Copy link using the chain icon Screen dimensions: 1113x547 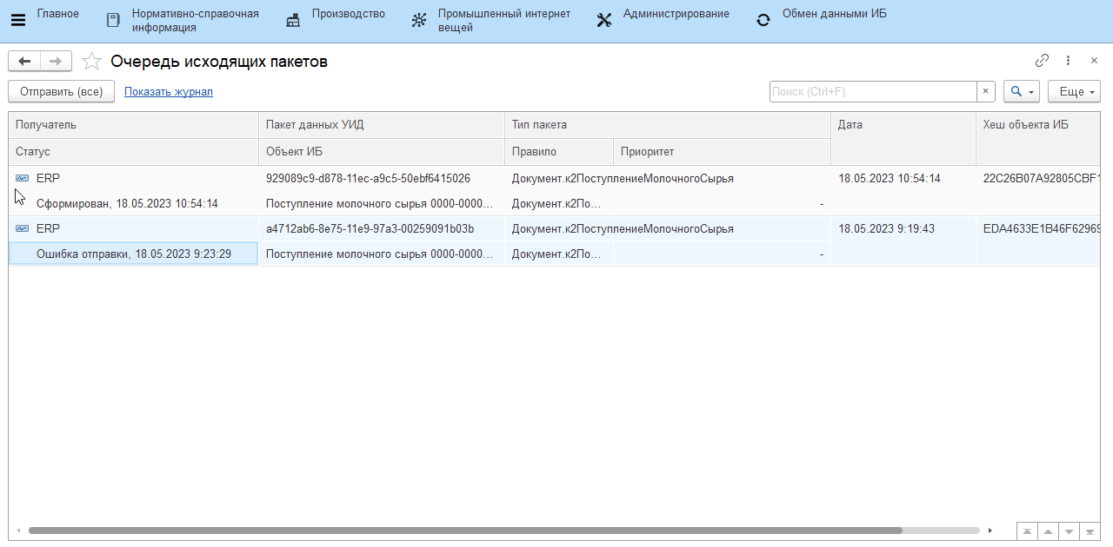tap(1042, 61)
